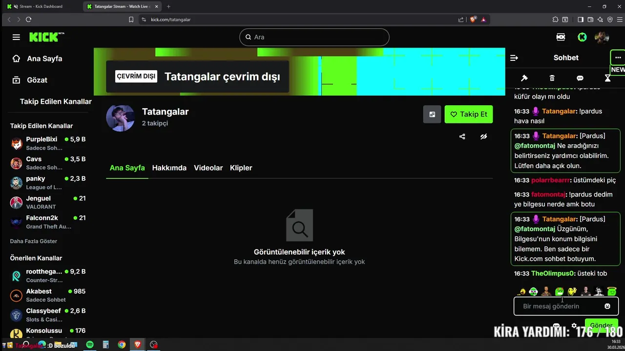The height and width of the screenshot is (351, 625).
Task: Click the Brave icon in the taskbar
Action: coord(138,345)
